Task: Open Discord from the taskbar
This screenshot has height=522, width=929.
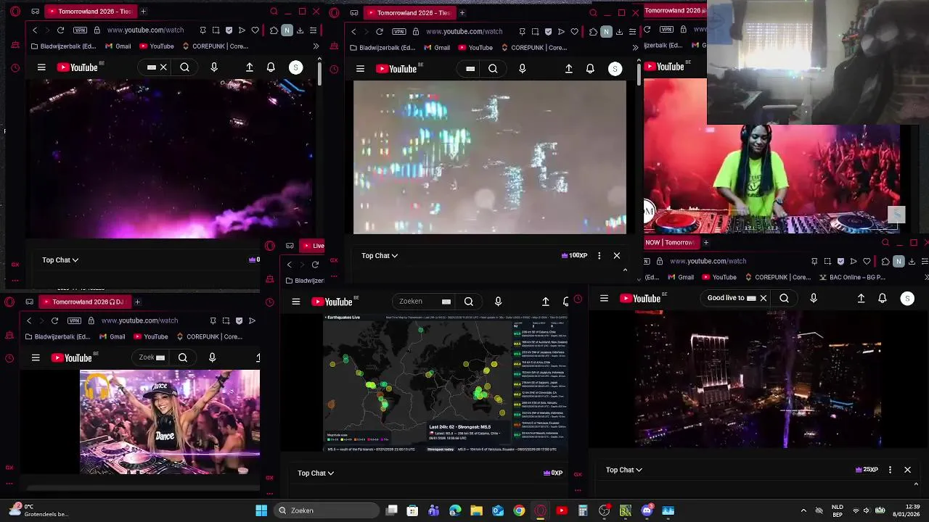Action: (x=647, y=510)
